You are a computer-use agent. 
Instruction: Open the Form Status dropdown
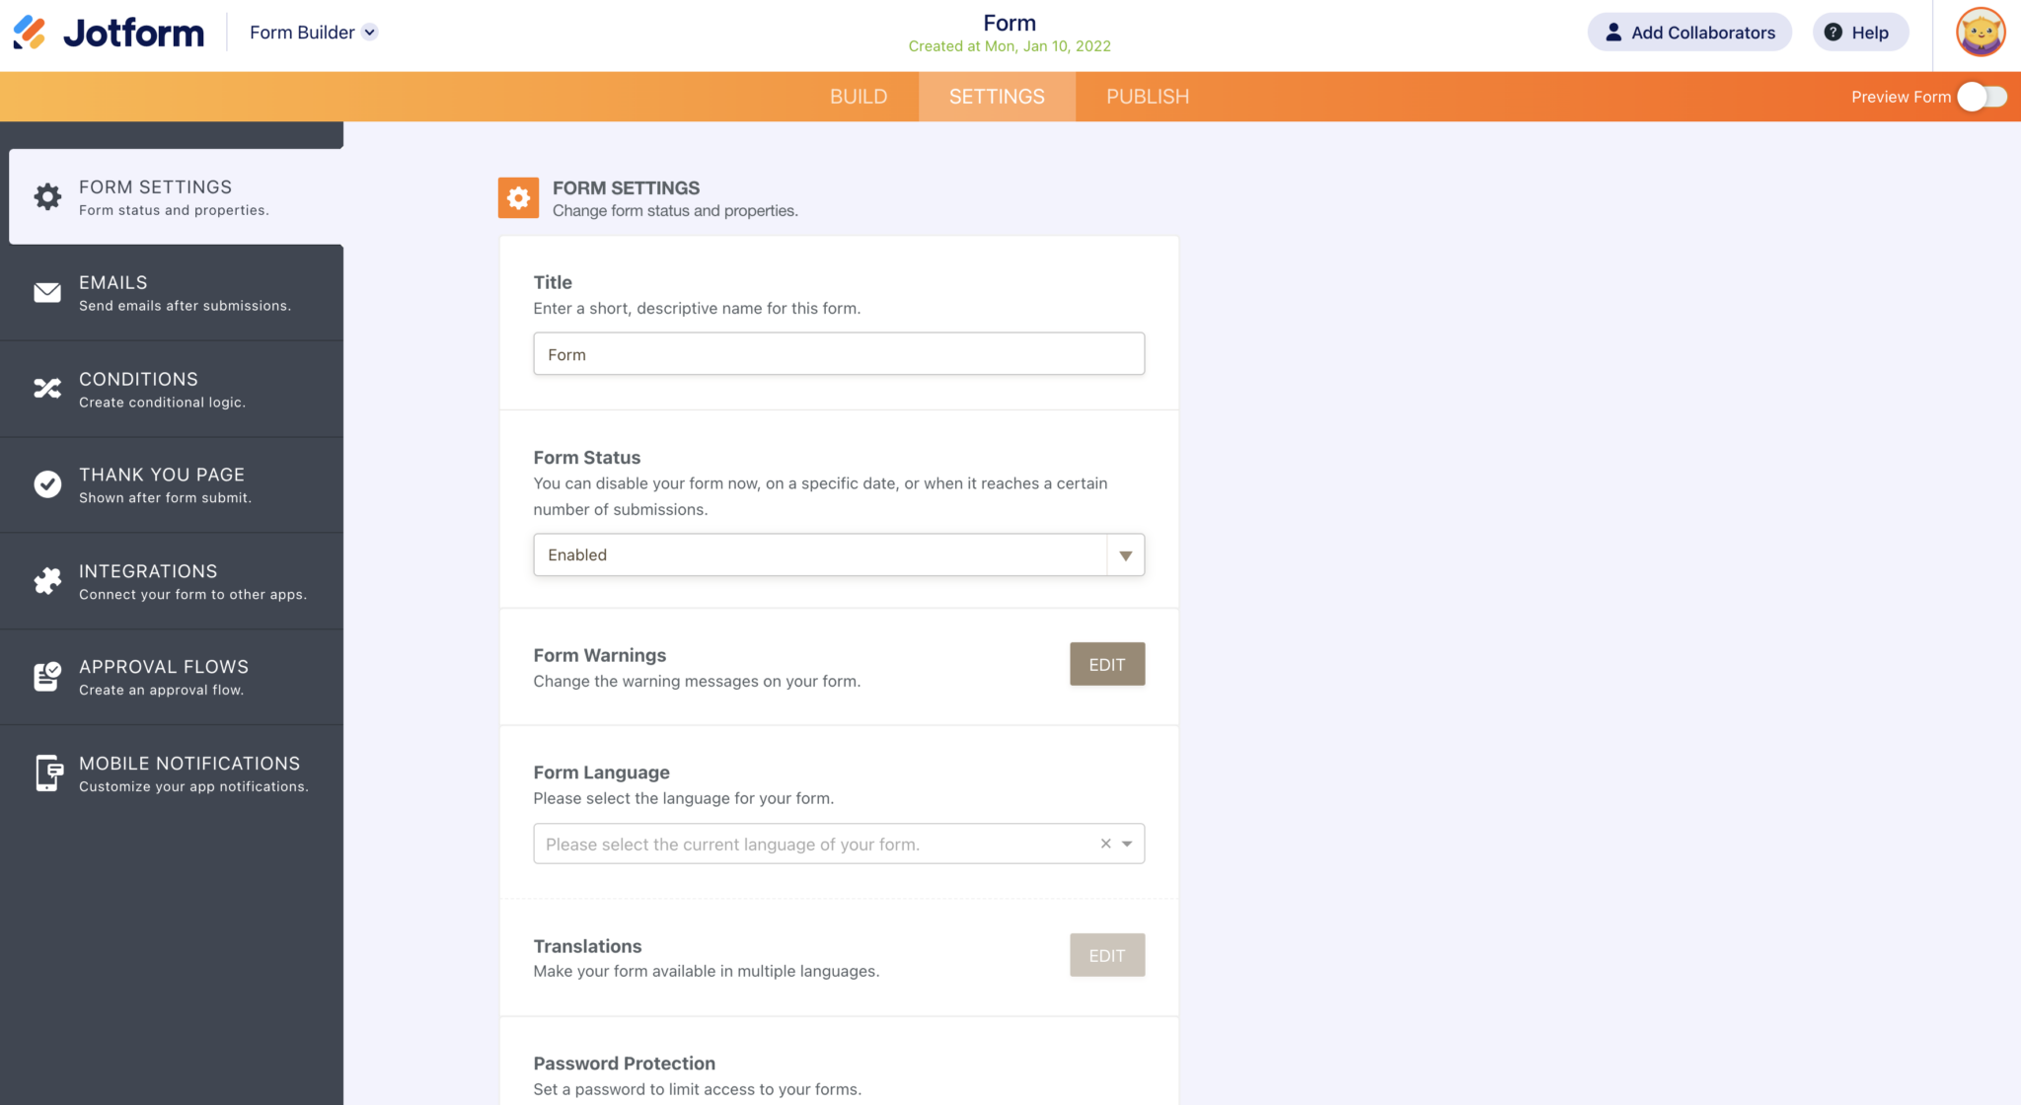[x=1124, y=554]
